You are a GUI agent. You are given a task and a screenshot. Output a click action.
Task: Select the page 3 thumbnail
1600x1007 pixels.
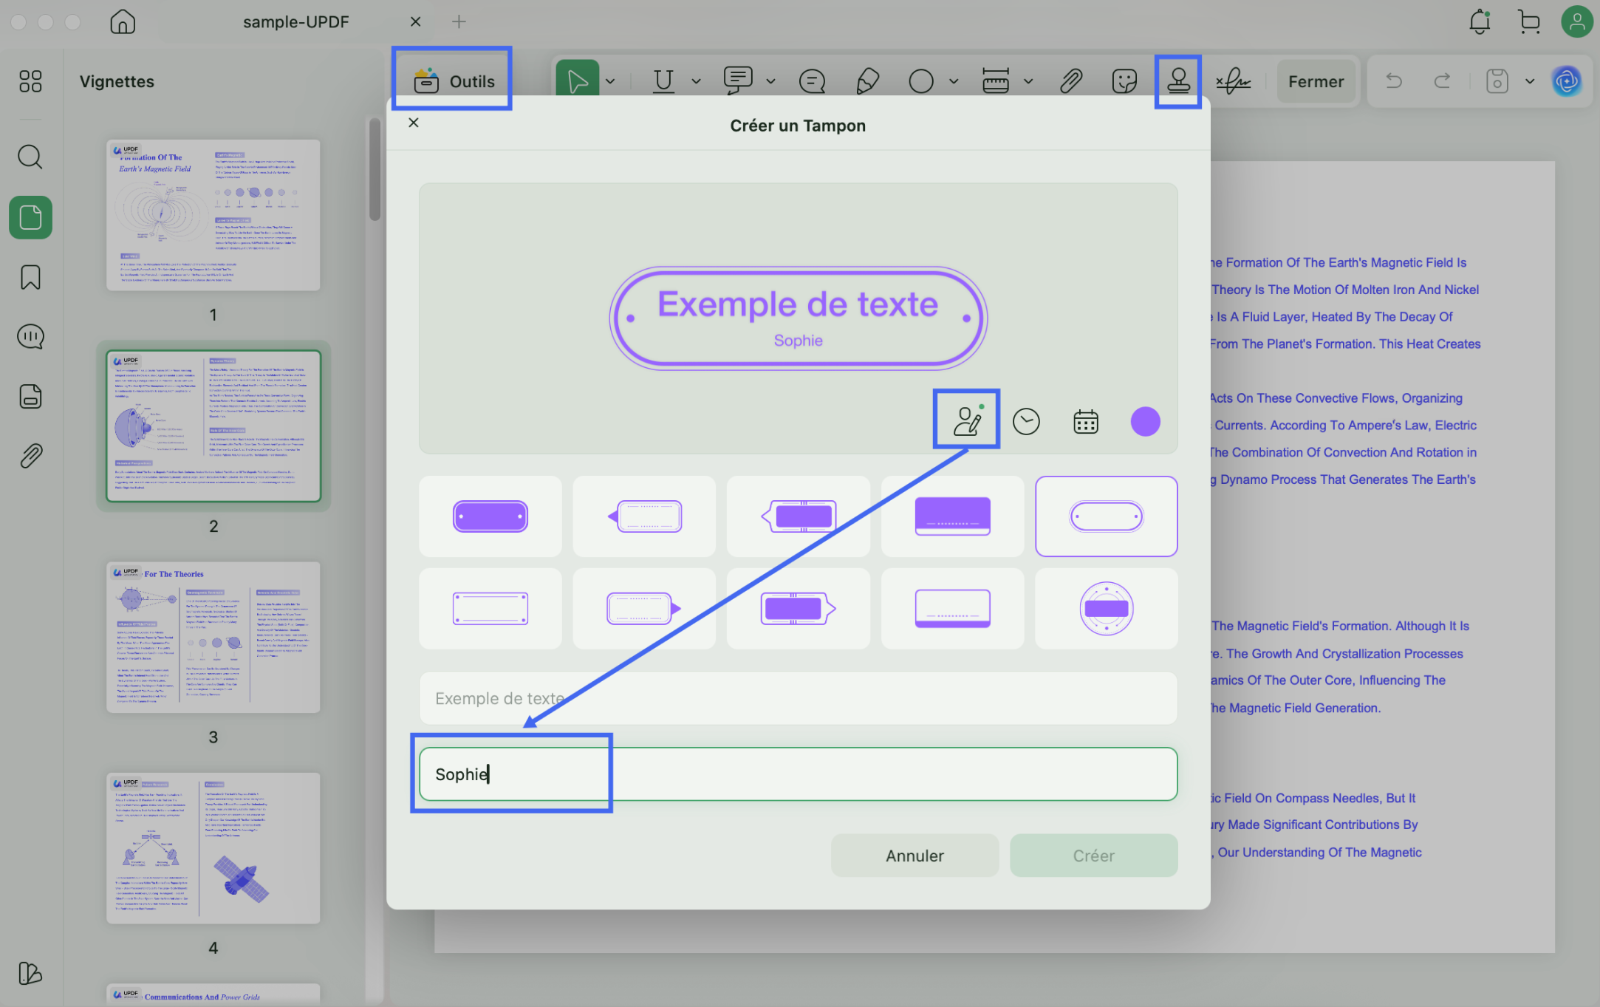(213, 637)
